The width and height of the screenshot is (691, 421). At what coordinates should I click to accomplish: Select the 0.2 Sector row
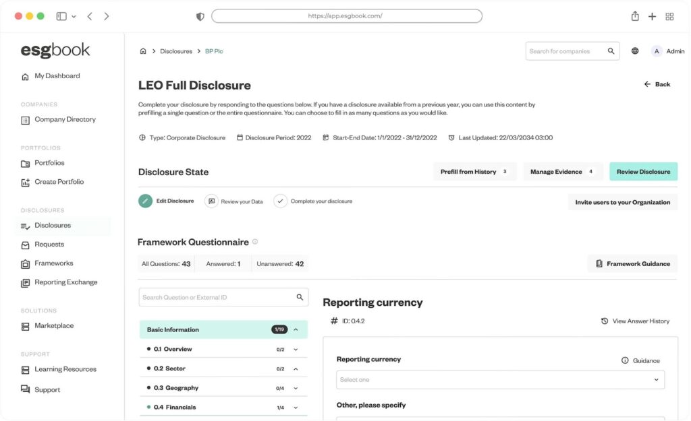pyautogui.click(x=223, y=368)
